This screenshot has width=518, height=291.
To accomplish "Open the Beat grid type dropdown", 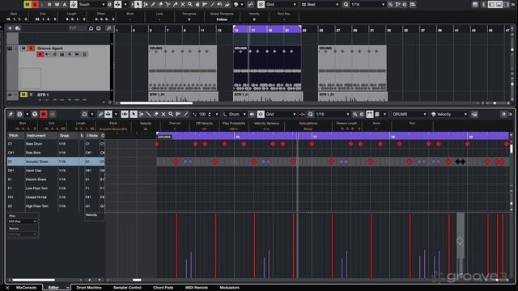I will tap(320, 4).
